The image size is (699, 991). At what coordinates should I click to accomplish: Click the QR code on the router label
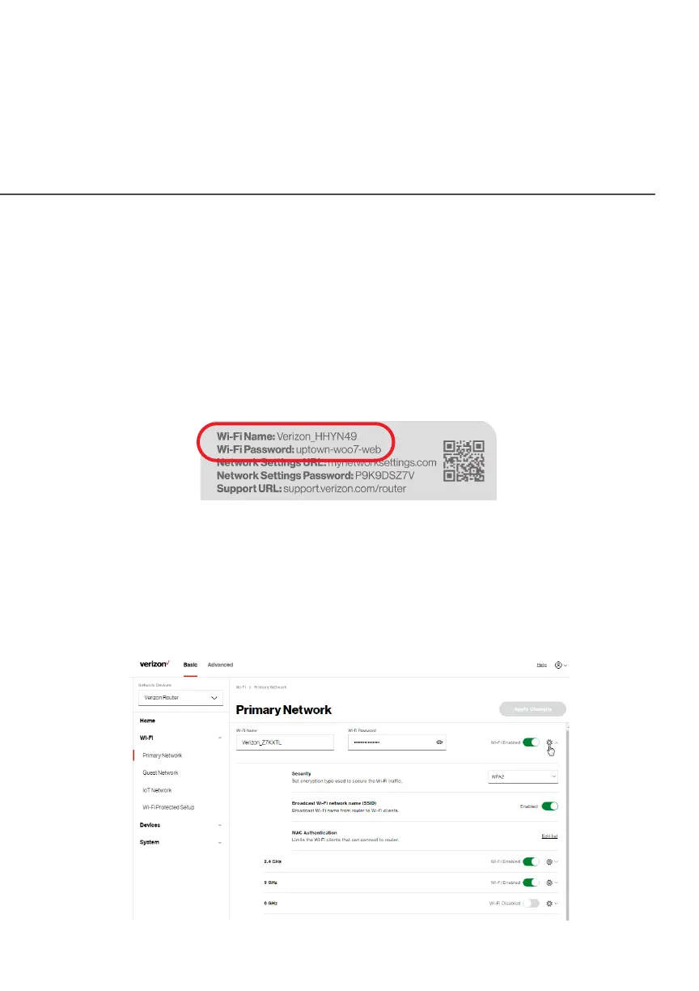[x=464, y=461]
